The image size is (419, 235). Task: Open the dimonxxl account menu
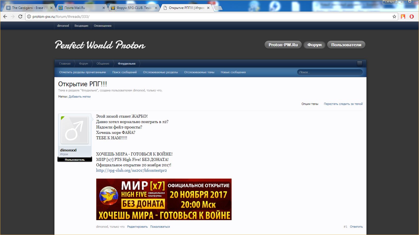[63, 26]
